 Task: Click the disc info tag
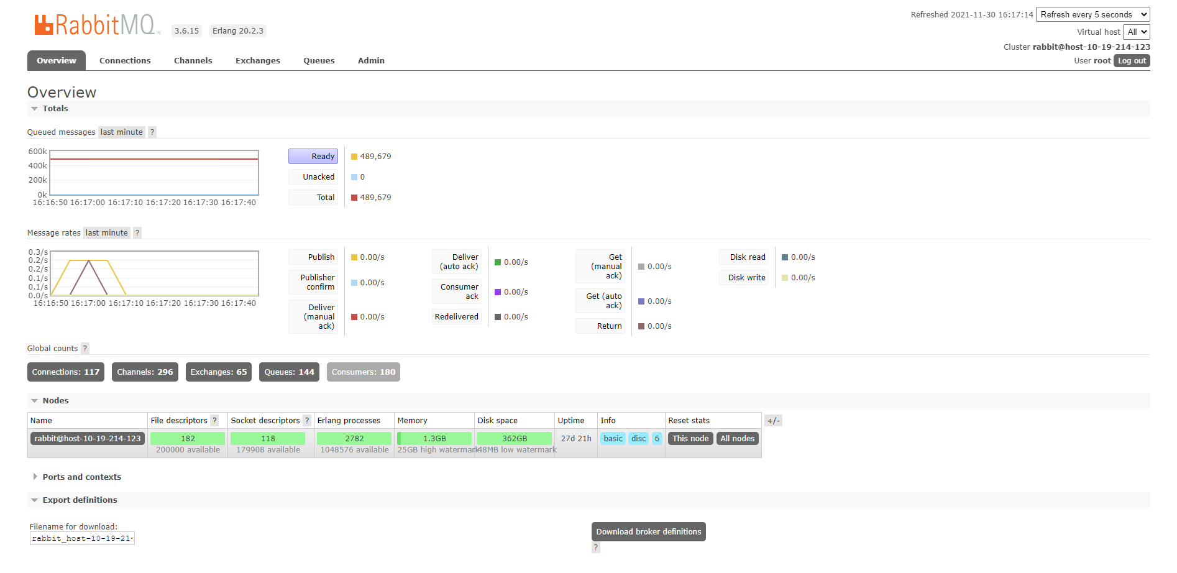click(639, 439)
